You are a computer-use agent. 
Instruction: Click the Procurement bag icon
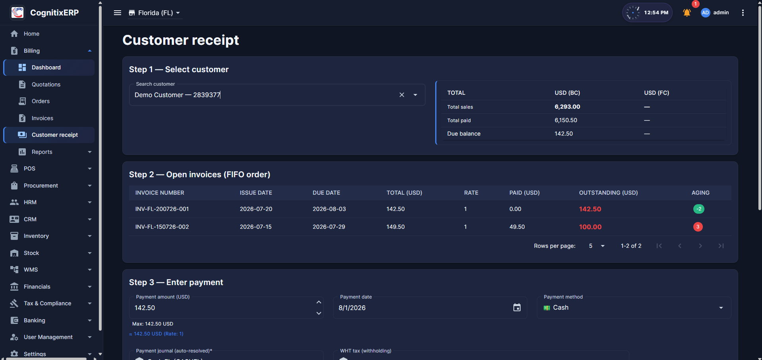[14, 186]
